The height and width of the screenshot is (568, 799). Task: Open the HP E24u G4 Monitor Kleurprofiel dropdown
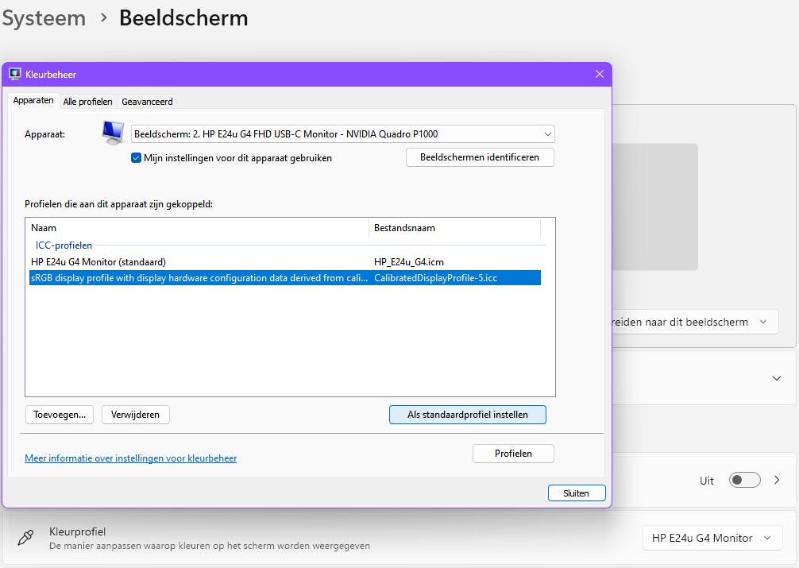point(712,538)
